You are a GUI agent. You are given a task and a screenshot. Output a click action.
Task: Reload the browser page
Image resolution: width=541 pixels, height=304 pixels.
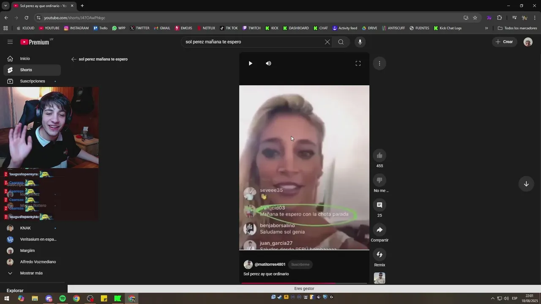26,18
